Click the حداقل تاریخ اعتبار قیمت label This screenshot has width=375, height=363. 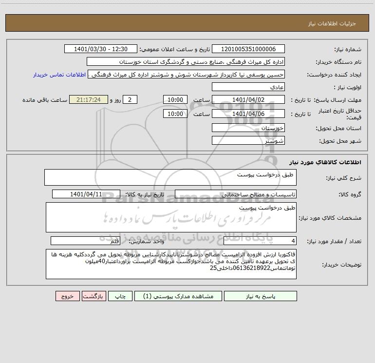339,114
